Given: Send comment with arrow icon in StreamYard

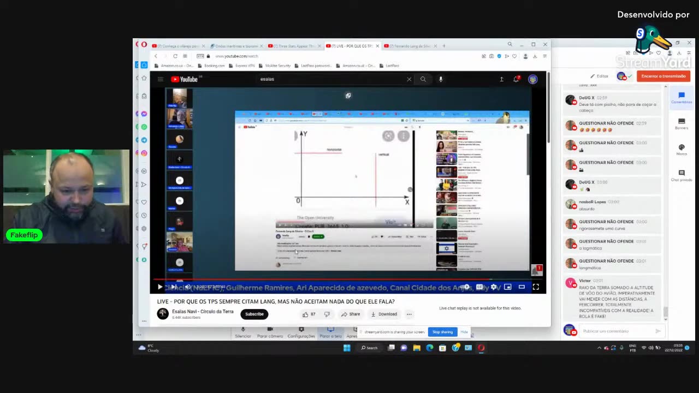Looking at the screenshot, I should (658, 331).
